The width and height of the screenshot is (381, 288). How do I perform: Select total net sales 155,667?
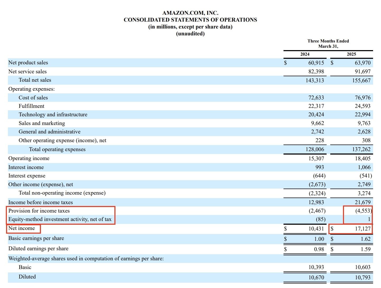coord(361,80)
